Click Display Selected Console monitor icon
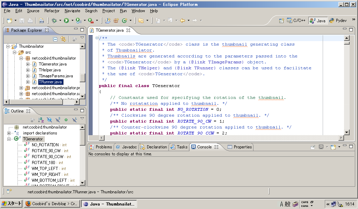Viewport: 358px width, 209px height. pos(321,147)
